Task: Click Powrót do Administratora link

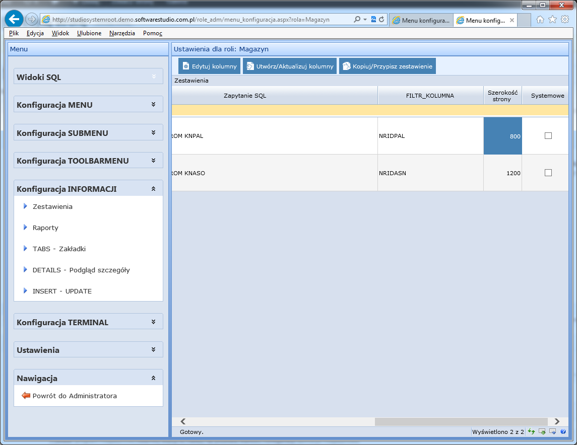Action: [x=75, y=396]
